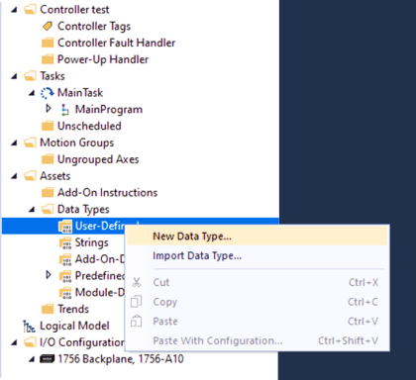
Task: Select the Controller Fault Handler item
Action: click(116, 43)
